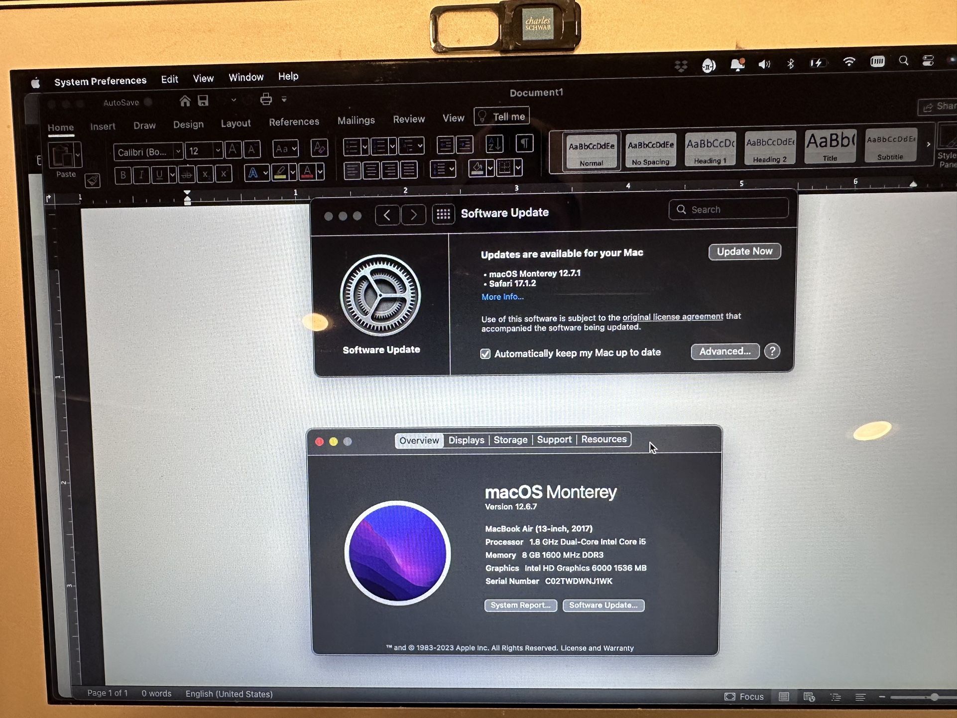Screen dimensions: 957x718
Task: Open the Window menu in menu bar
Action: pyautogui.click(x=246, y=77)
